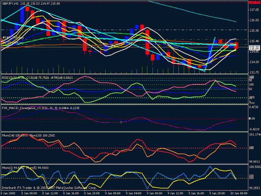Click the 8 Jan 08:00 time label
This screenshot has width=261, height=196.
click(29, 193)
